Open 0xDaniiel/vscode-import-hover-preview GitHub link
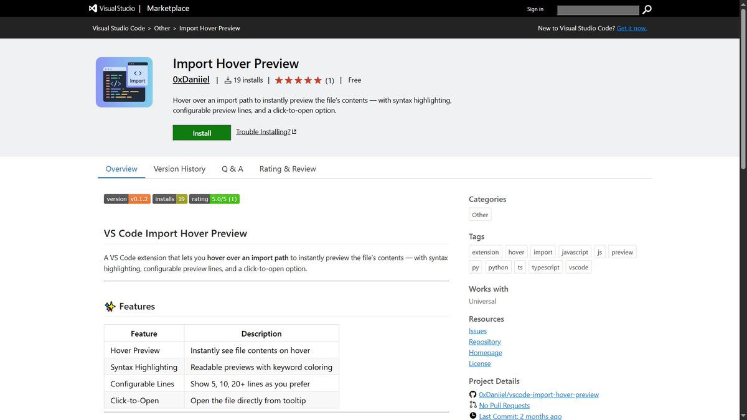 pos(539,394)
